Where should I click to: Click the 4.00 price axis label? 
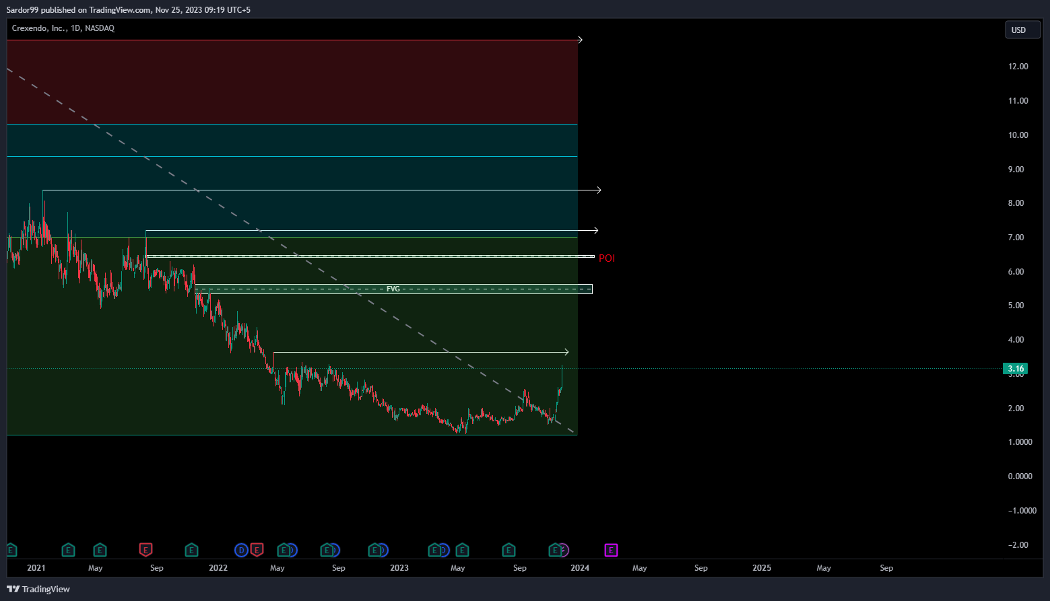pos(1016,340)
